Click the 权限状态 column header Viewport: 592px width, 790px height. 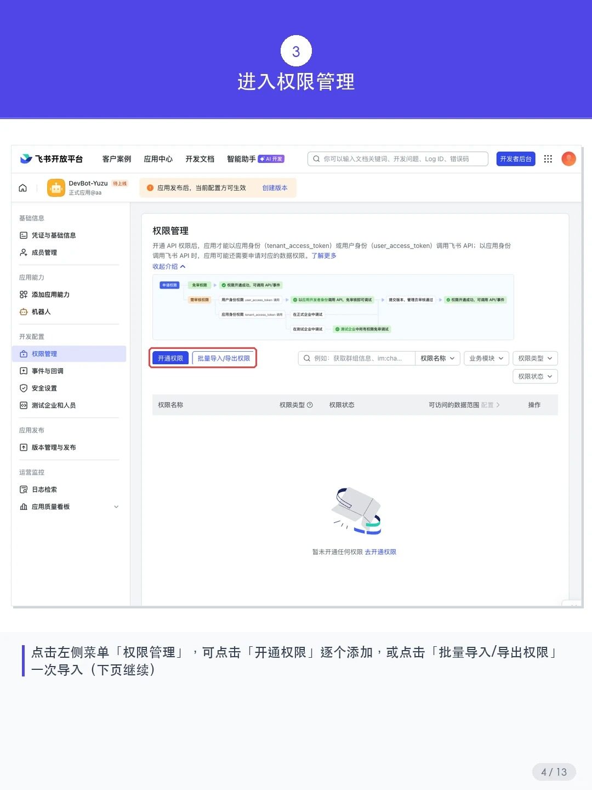(x=341, y=405)
